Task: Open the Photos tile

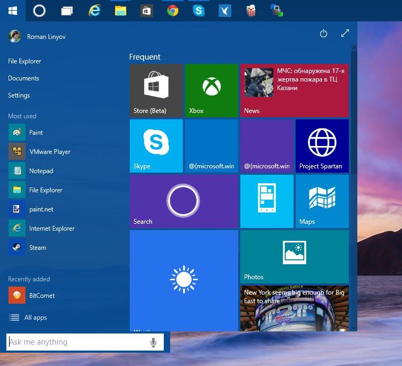Action: pos(295,257)
